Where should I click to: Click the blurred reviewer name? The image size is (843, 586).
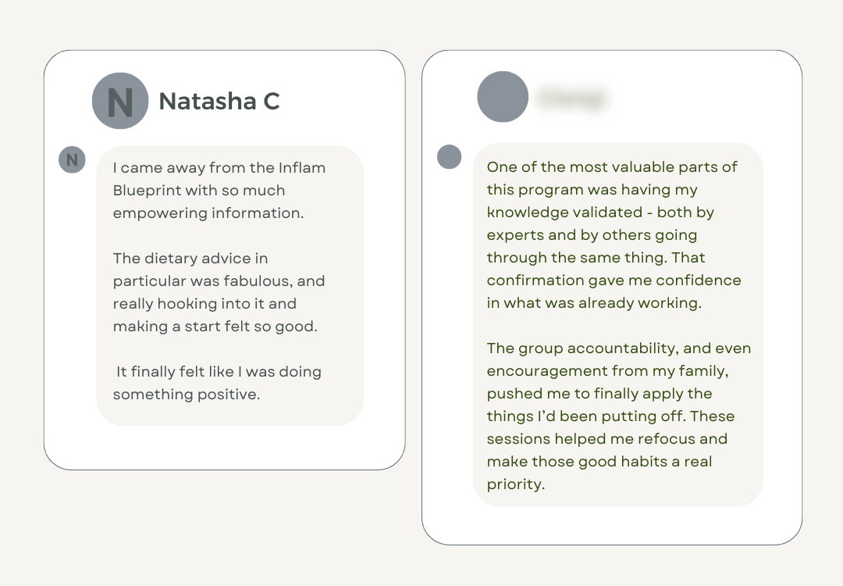[x=571, y=98]
